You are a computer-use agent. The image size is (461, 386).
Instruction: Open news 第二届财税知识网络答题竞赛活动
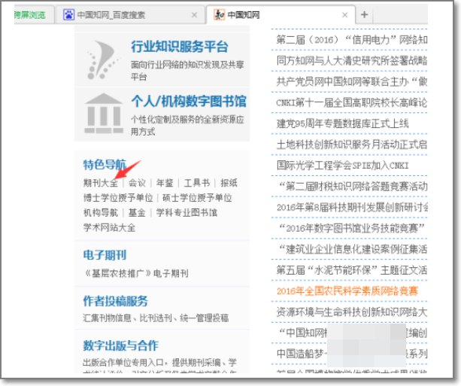coord(353,187)
